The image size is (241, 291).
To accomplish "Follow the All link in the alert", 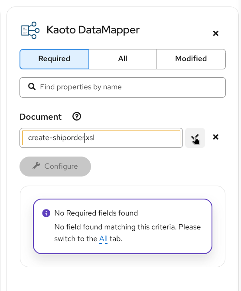I will click(x=103, y=239).
